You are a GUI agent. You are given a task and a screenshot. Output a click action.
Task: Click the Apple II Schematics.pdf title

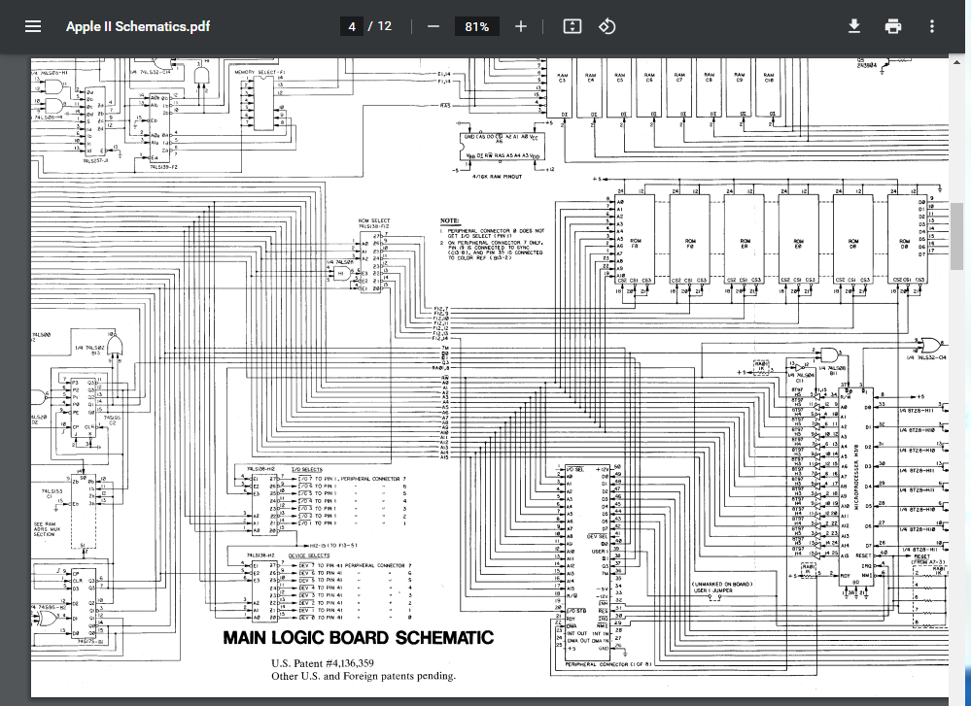pos(137,26)
